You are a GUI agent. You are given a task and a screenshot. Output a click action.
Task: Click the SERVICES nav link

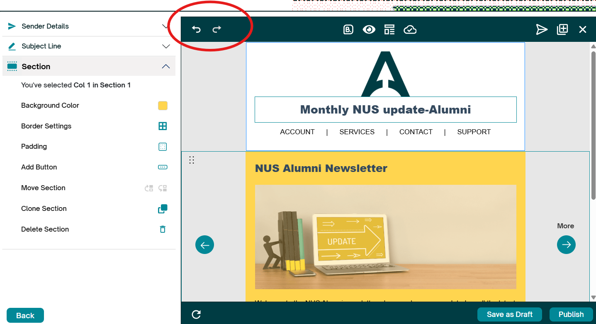point(357,132)
